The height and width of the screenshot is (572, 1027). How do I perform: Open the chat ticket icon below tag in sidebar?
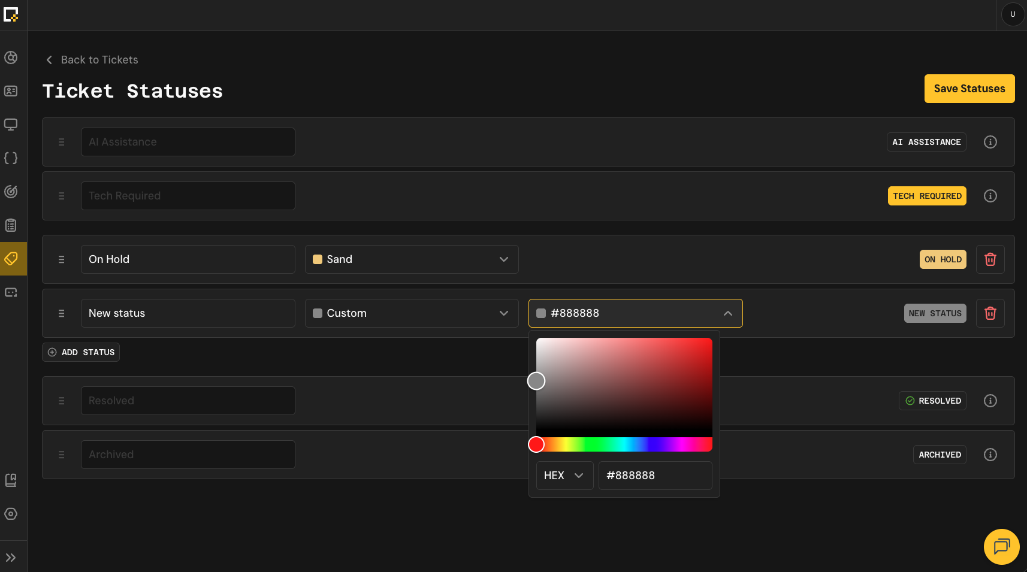(x=11, y=292)
